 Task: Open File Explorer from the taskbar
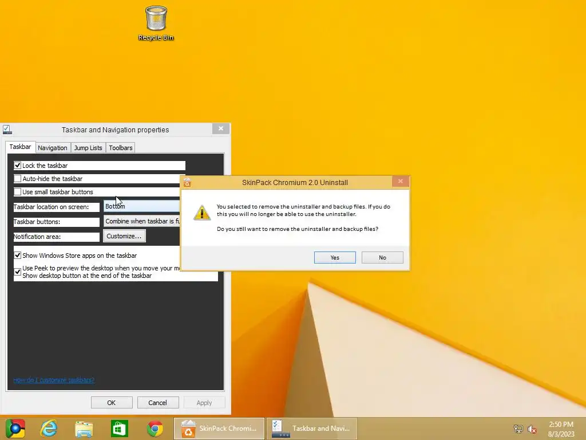pos(84,429)
